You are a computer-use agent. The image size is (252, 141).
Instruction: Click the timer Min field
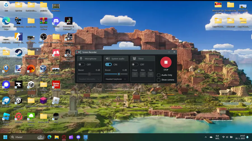point(143,74)
